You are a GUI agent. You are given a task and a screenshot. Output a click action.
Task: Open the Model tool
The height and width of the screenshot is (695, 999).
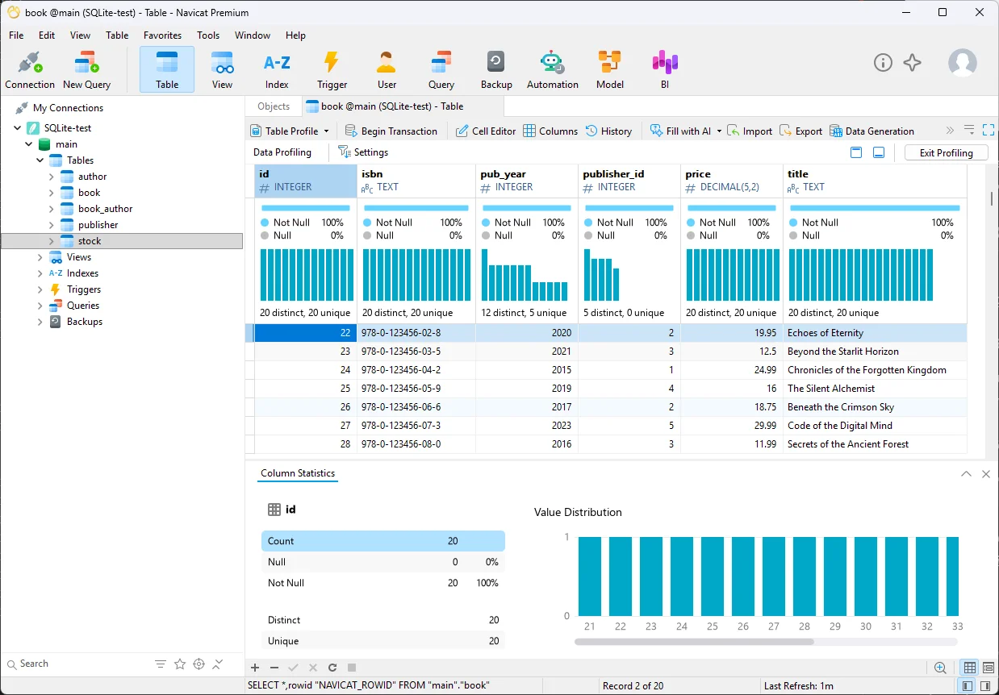(x=610, y=69)
